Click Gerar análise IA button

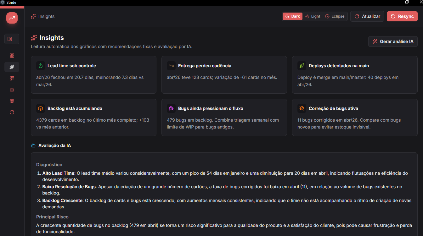click(x=393, y=41)
